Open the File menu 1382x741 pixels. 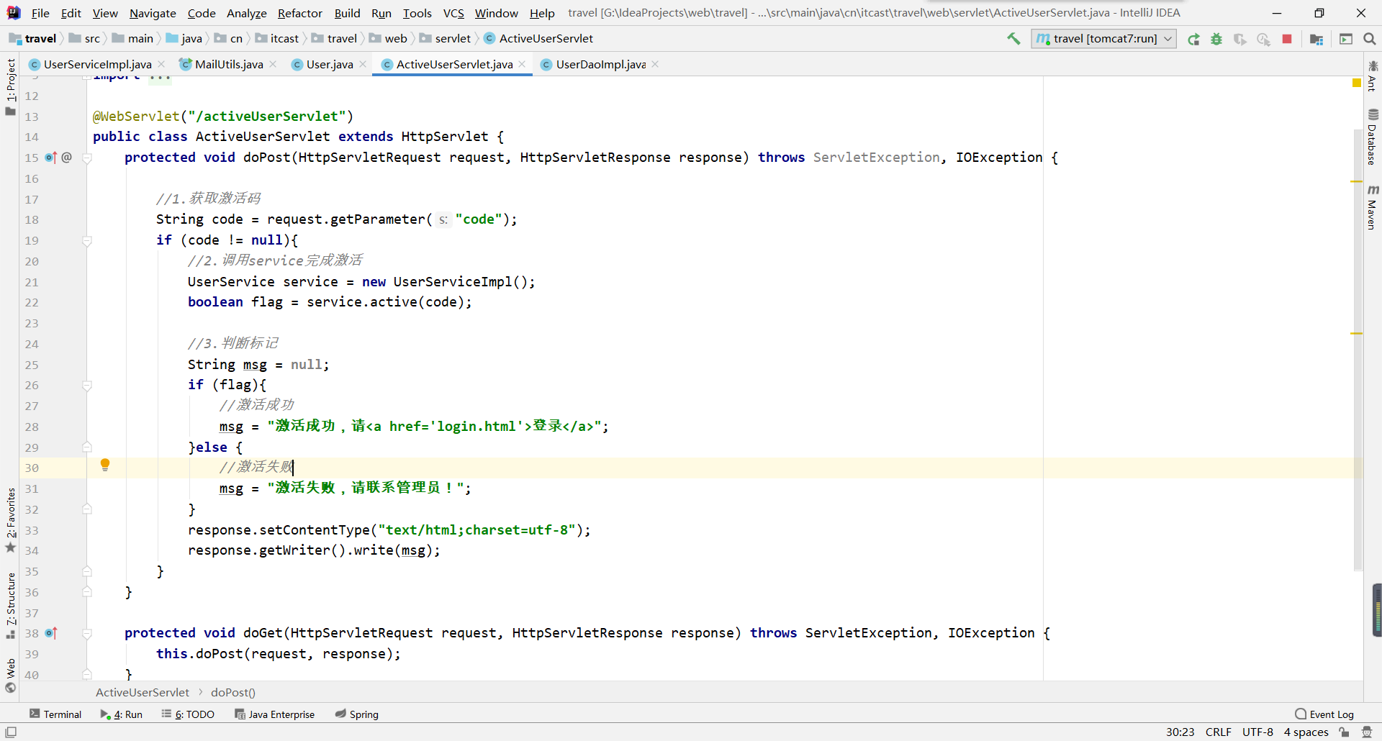[40, 13]
